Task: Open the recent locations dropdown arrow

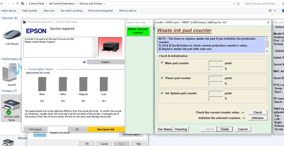Action: (13, 4)
